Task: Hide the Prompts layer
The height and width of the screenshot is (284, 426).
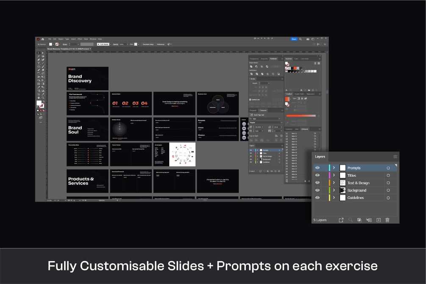Action: [x=317, y=168]
